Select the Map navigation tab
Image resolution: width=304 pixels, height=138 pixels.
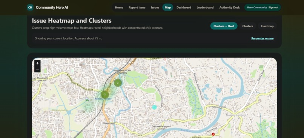168,8
